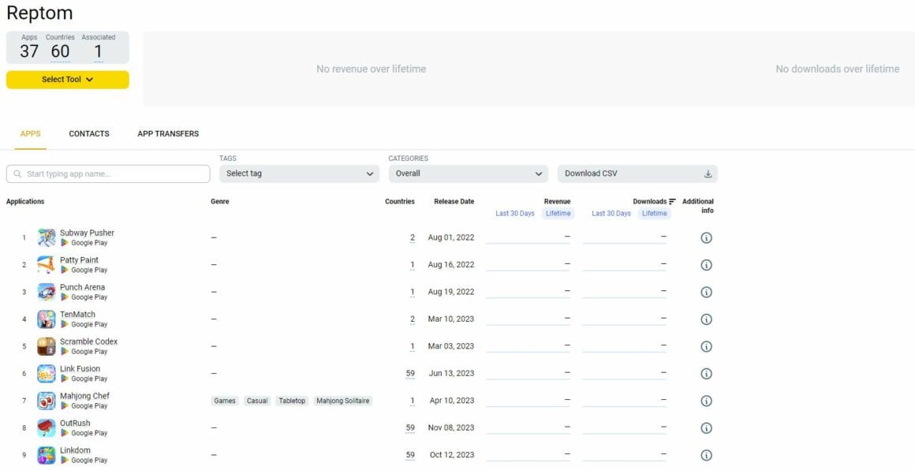This screenshot has width=915, height=470.
Task: Open info icon for Linkdom row
Action: (x=706, y=455)
